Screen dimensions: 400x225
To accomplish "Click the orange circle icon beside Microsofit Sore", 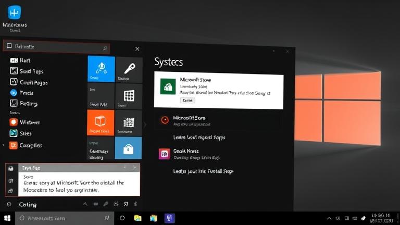I will (165, 120).
